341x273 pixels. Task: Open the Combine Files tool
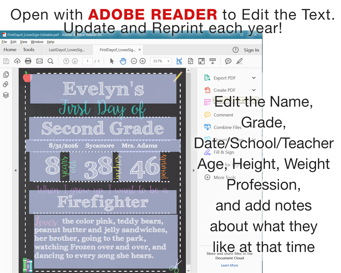point(227,127)
